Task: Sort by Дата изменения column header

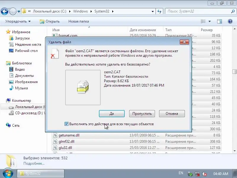Action: (x=143, y=30)
